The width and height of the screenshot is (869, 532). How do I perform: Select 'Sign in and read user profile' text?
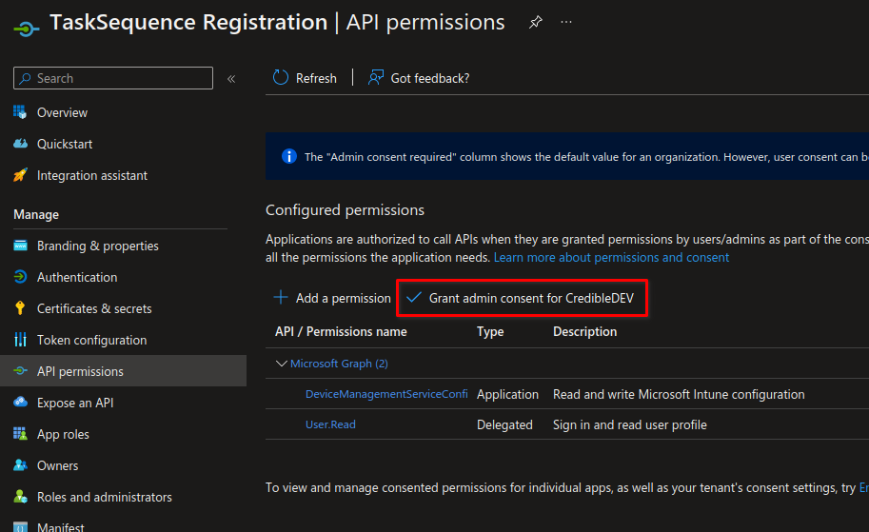tap(629, 425)
